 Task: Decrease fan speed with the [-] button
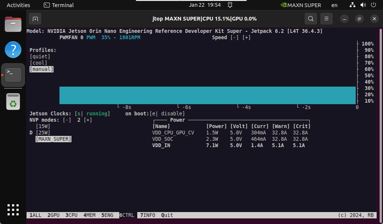pyautogui.click(x=235, y=37)
